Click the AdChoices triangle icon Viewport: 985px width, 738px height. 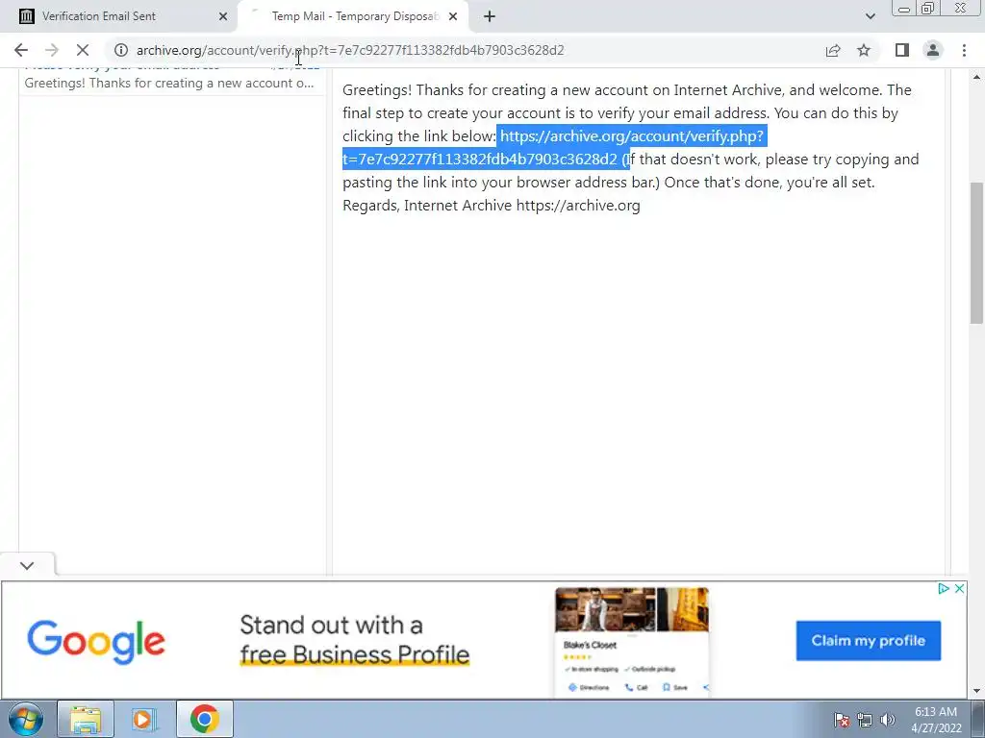tap(944, 589)
